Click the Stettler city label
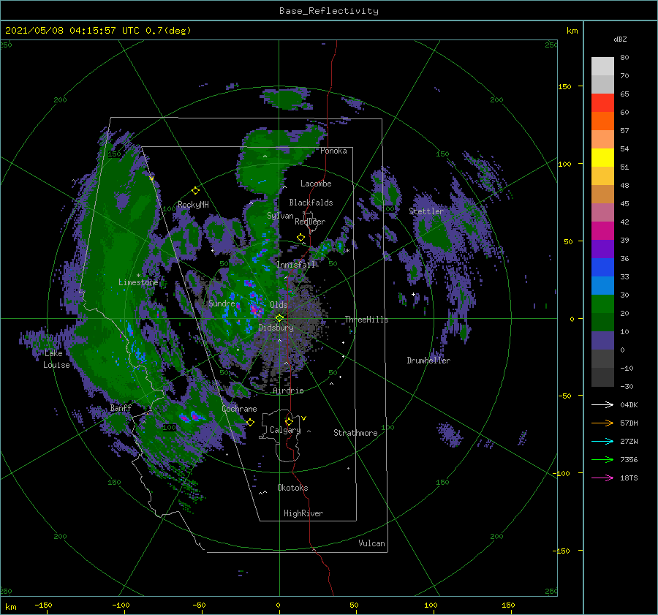The image size is (658, 615). [426, 211]
